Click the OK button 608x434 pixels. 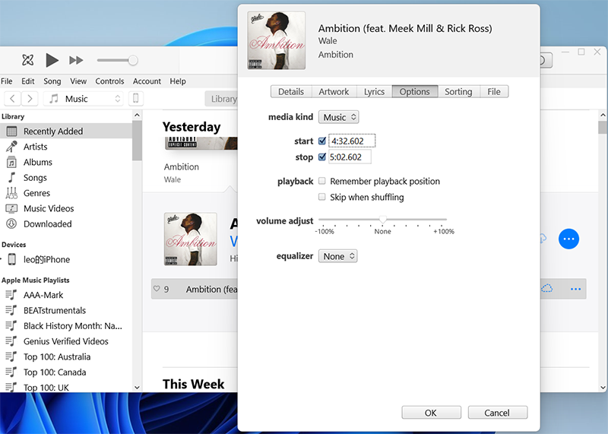coord(430,413)
